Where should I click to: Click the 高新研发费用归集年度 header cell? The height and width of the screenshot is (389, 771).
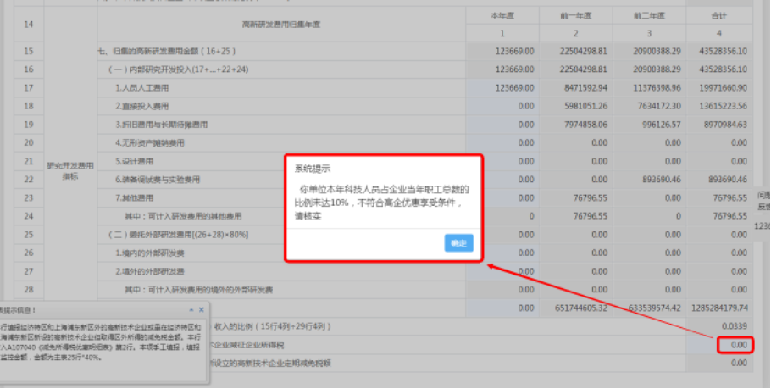tap(281, 24)
